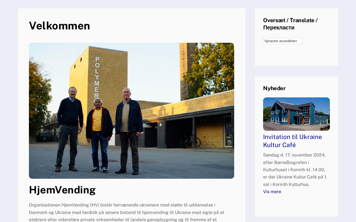Click the Nyheder sidebar heading
Image resolution: width=356 pixels, height=222 pixels.
point(274,88)
